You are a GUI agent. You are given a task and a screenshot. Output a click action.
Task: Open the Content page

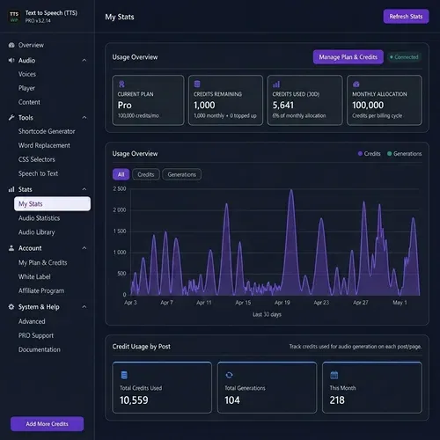pyautogui.click(x=29, y=102)
